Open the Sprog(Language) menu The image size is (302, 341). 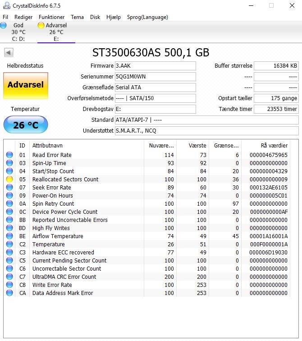click(147, 17)
